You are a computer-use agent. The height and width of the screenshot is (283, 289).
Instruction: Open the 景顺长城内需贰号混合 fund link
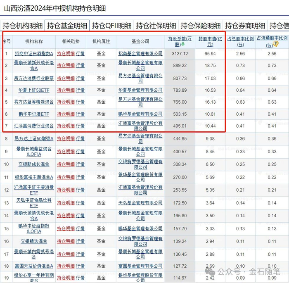[34, 254]
